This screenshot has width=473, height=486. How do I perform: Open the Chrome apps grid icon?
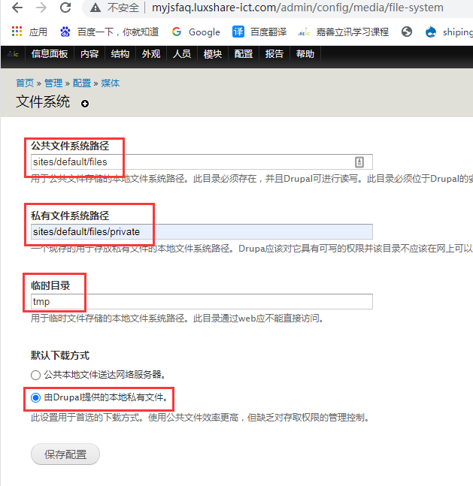point(17,32)
